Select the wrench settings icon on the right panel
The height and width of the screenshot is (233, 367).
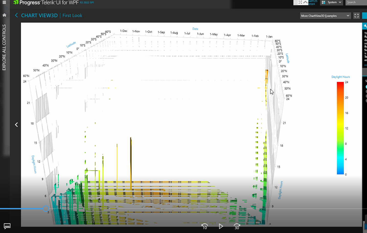coord(365,25)
